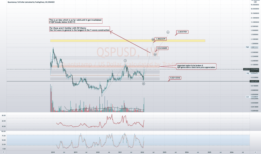Click the 2025 label on time axis

209,152
